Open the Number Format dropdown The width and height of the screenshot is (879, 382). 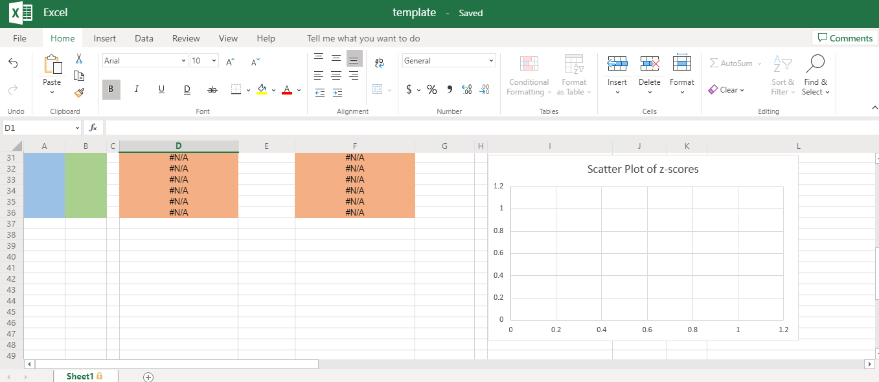pos(449,60)
